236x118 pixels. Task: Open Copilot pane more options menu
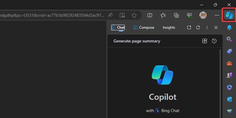pos(207,27)
